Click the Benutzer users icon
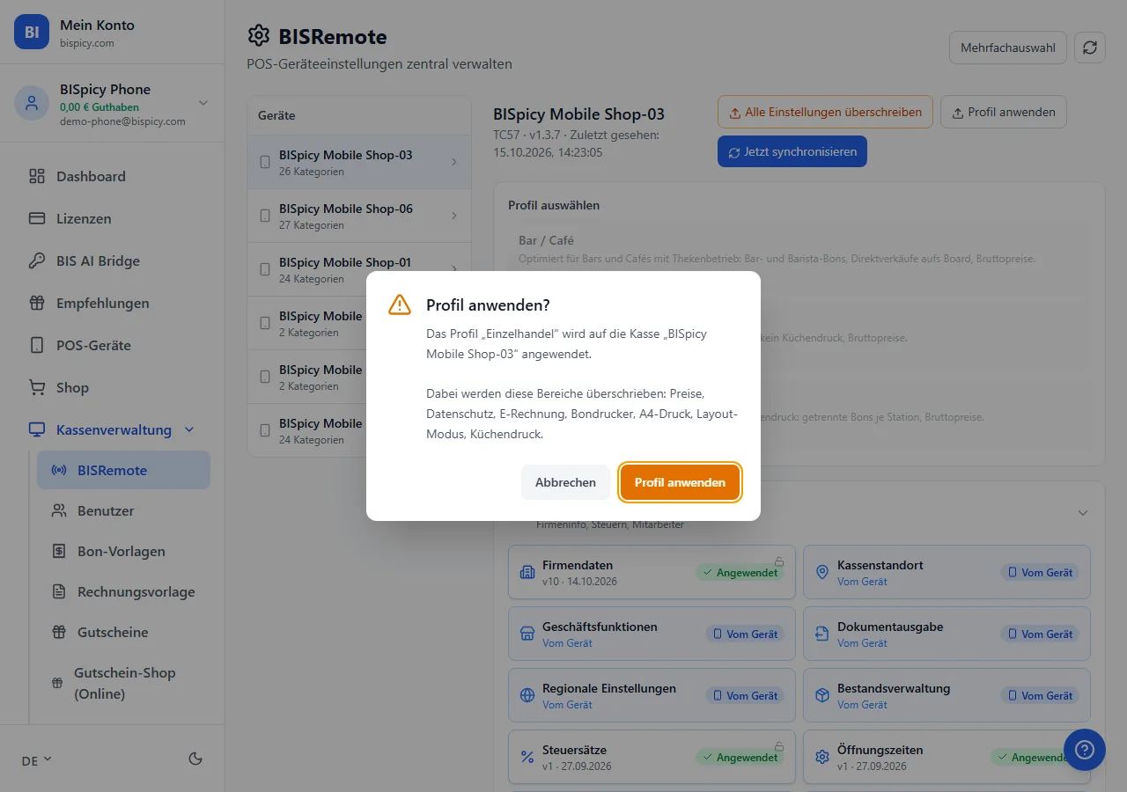This screenshot has height=792, width=1127. pyautogui.click(x=59, y=510)
